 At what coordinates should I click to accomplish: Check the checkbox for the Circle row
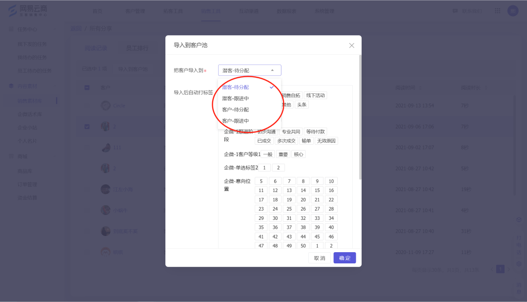(x=87, y=105)
